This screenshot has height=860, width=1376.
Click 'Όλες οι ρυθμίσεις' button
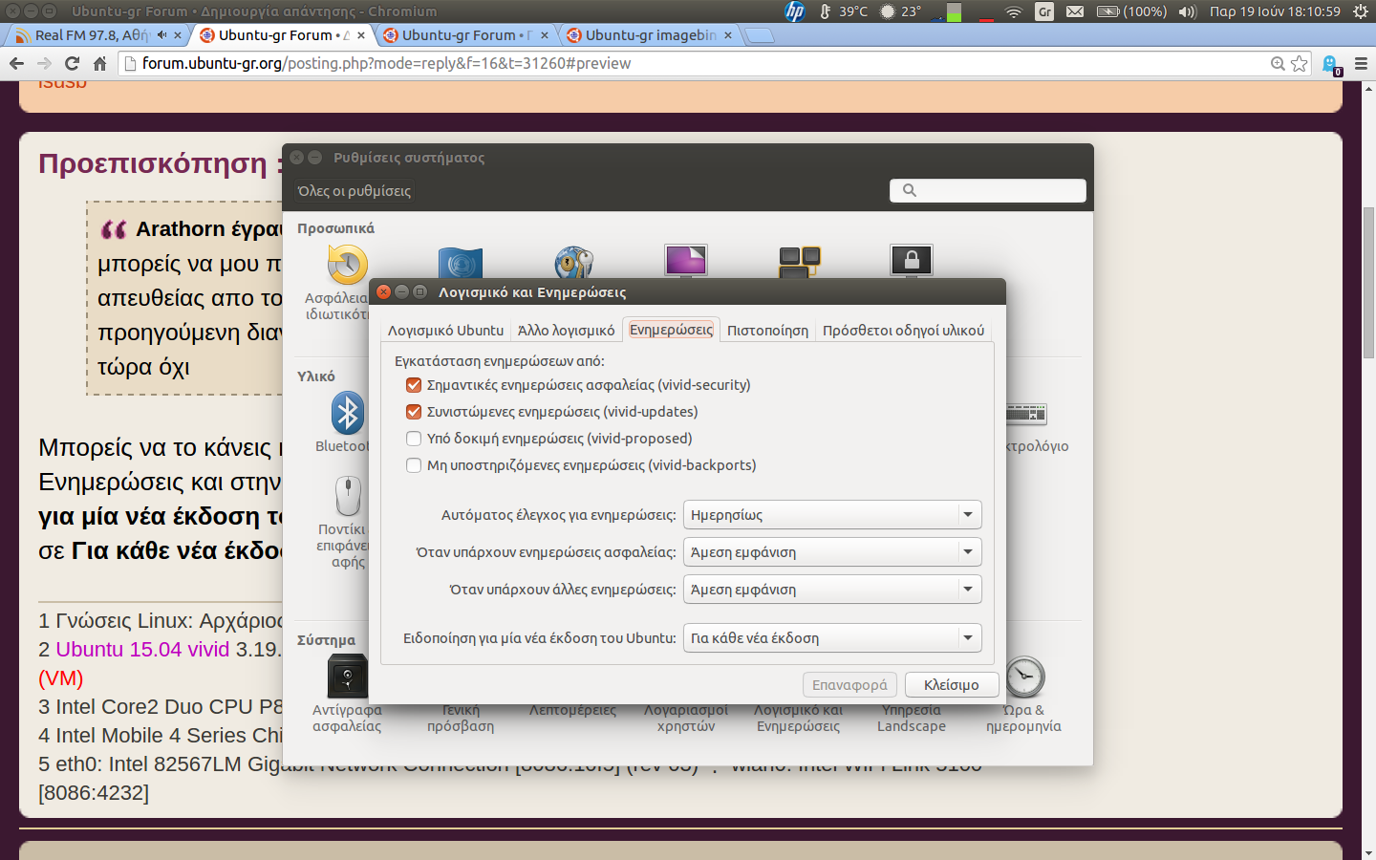355,191
